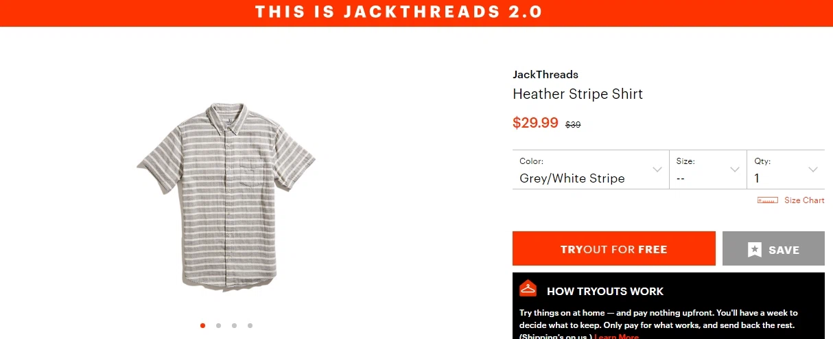833x339 pixels.
Task: Click the JackThreads brand name link
Action: pyautogui.click(x=545, y=74)
